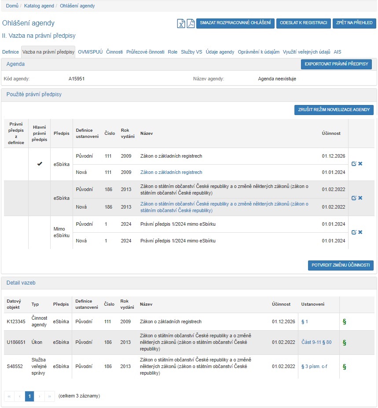Go to the Oprávnění k údajům tab
The height and width of the screenshot is (408, 378).
258,52
